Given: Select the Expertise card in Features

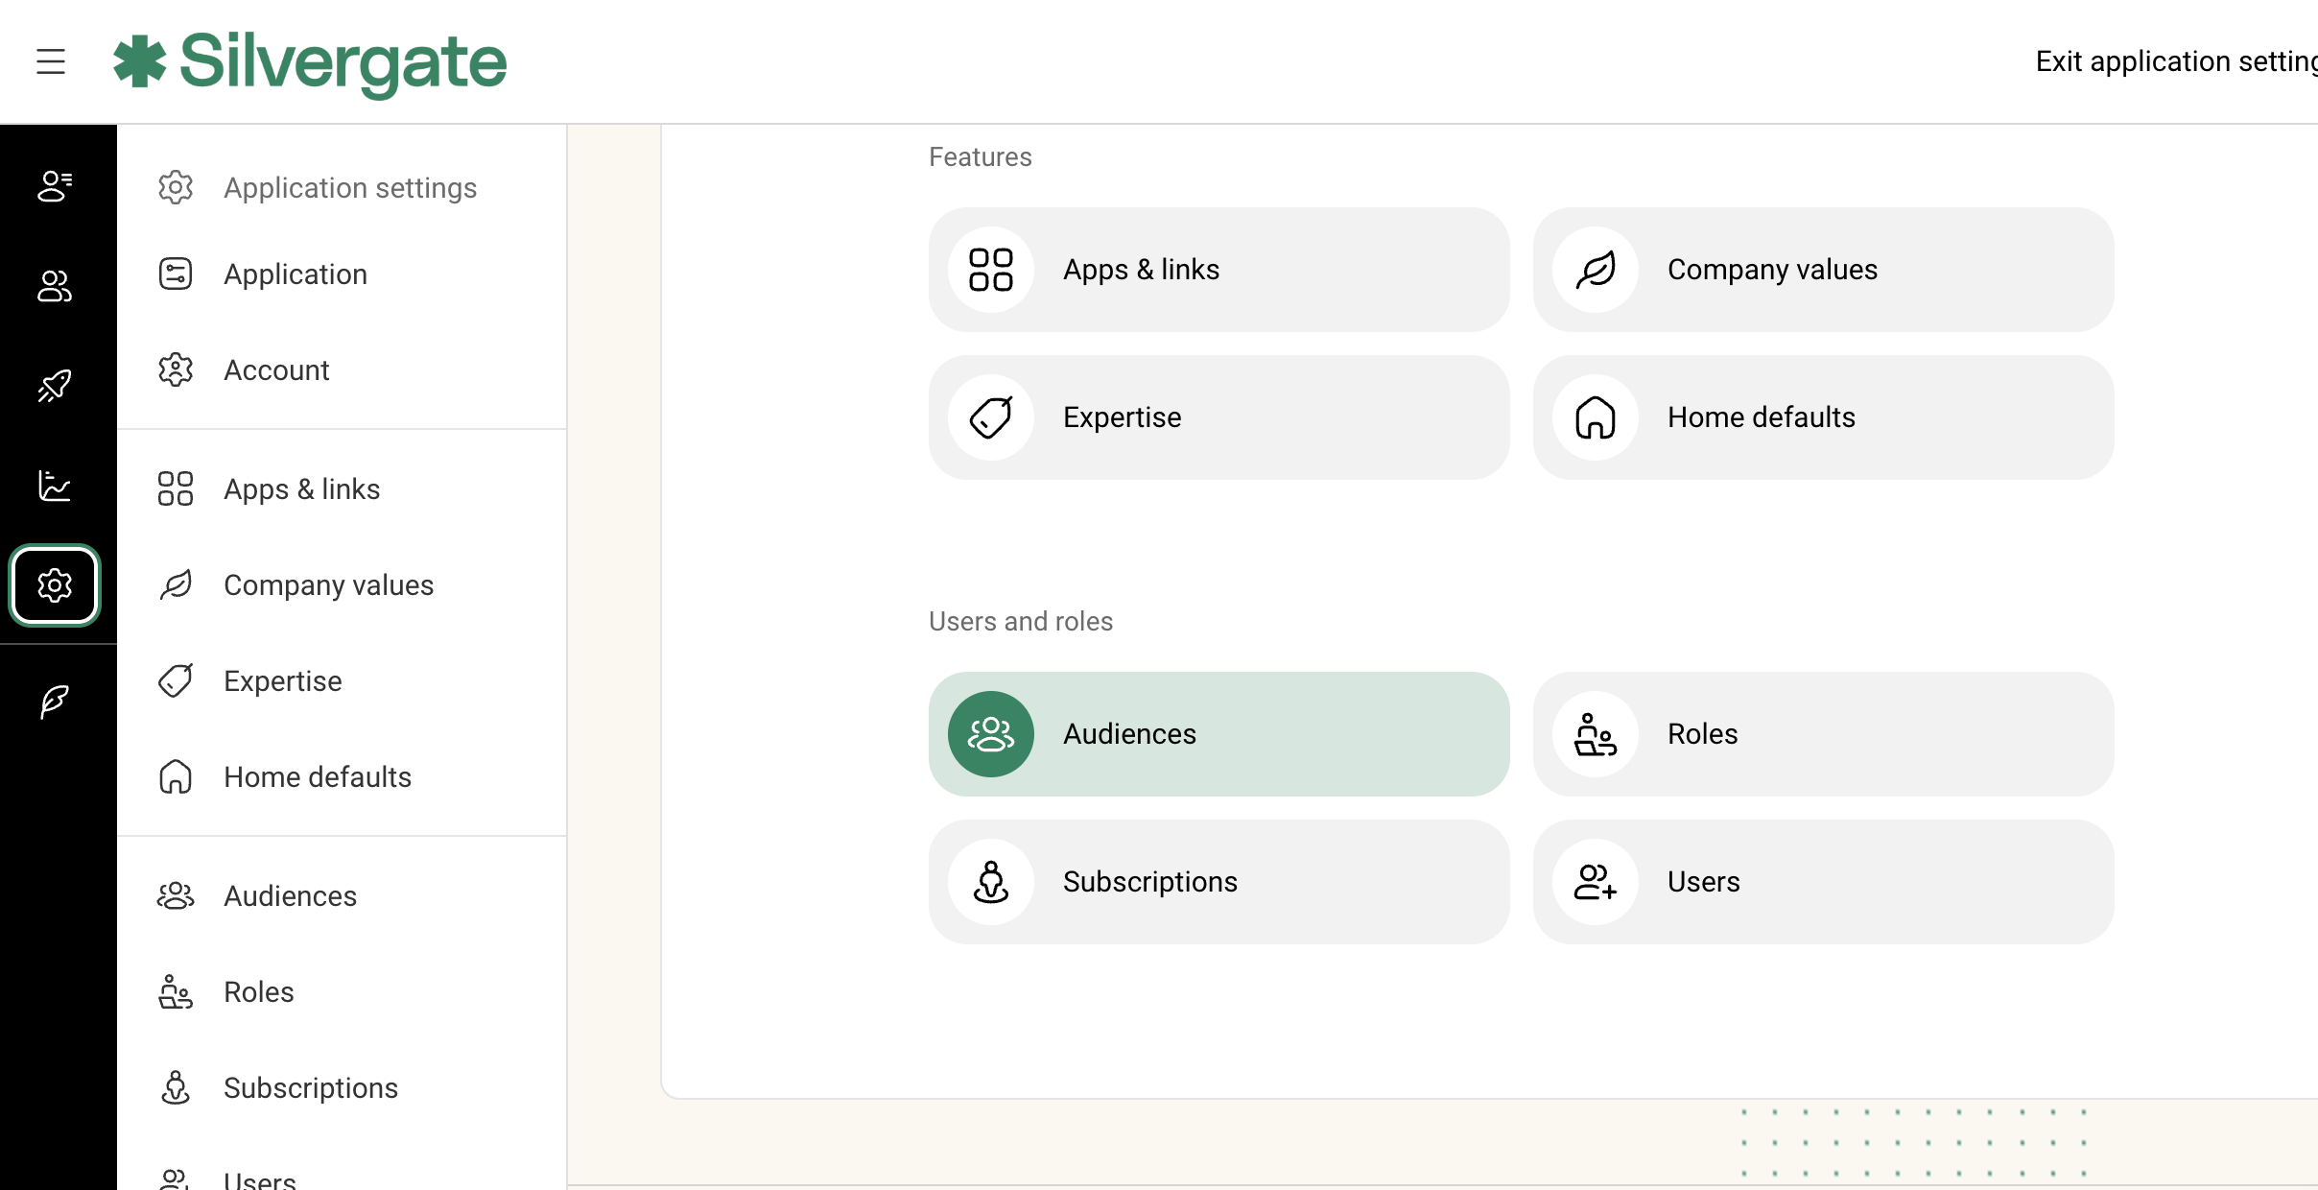Looking at the screenshot, I should [1218, 417].
